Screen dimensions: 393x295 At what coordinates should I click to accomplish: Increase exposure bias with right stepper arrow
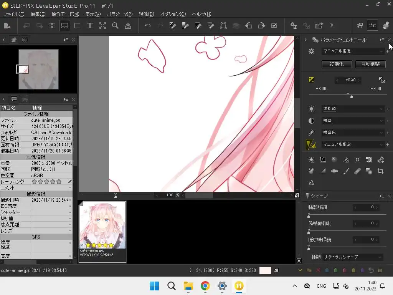coord(359,80)
